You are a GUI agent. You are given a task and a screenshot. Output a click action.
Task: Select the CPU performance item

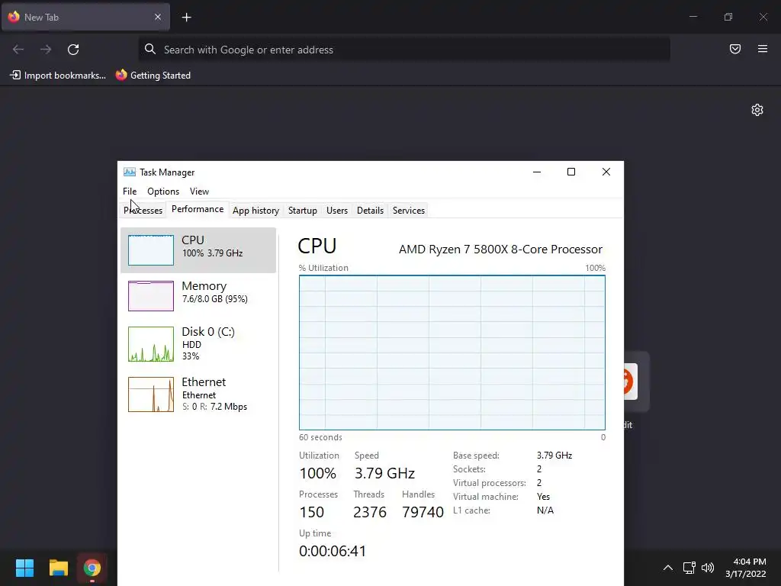[x=198, y=250]
